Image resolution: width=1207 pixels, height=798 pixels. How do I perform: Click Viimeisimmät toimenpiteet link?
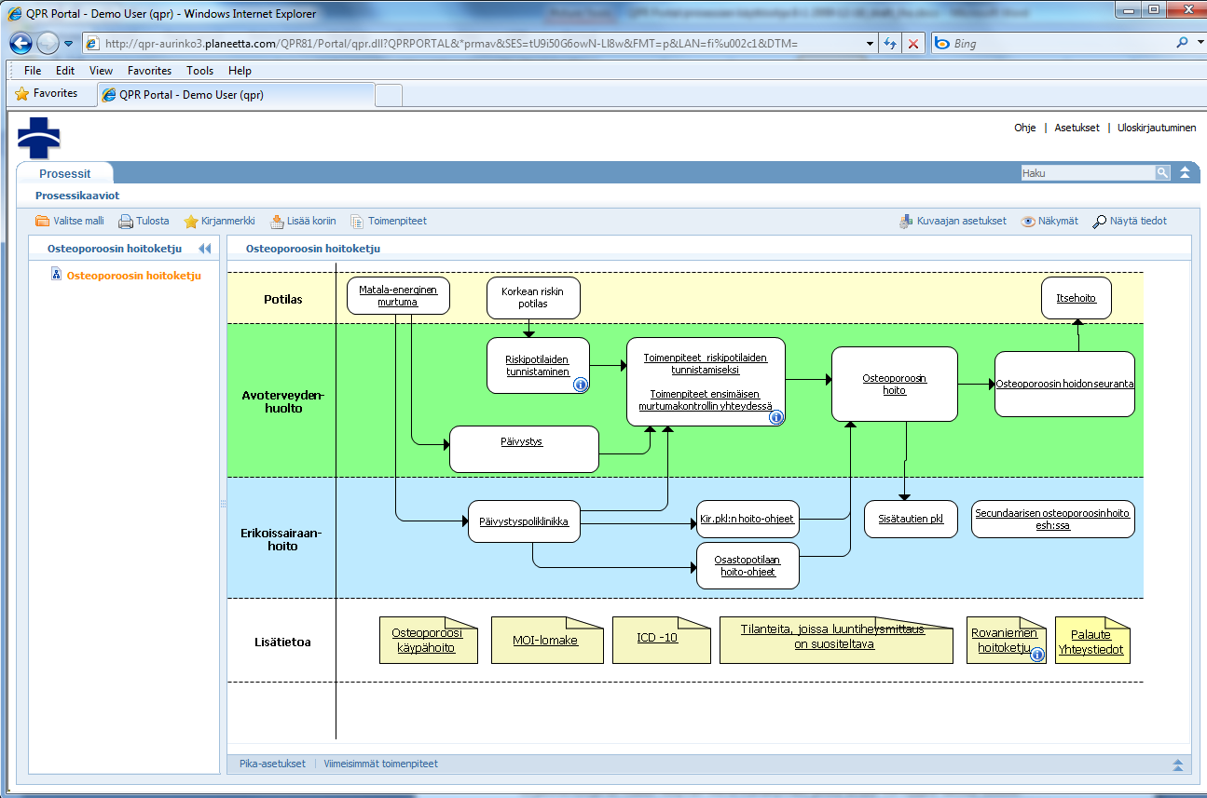pyautogui.click(x=380, y=764)
